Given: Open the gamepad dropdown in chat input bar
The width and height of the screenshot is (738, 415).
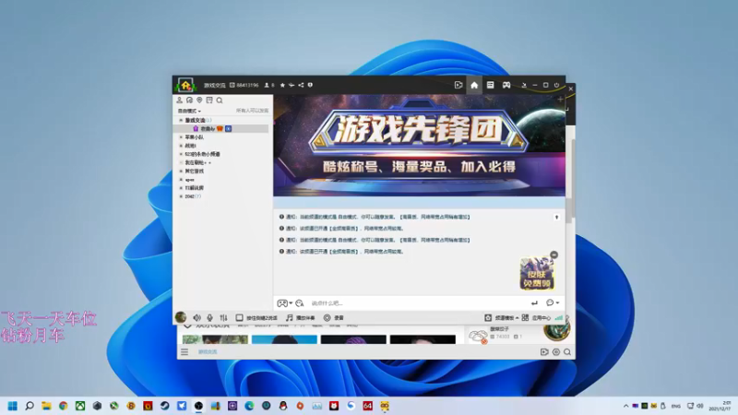Looking at the screenshot, I should (285, 303).
